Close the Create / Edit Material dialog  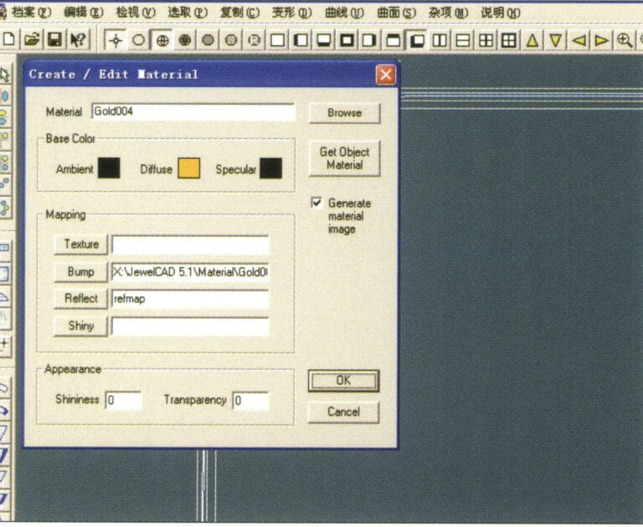point(386,75)
